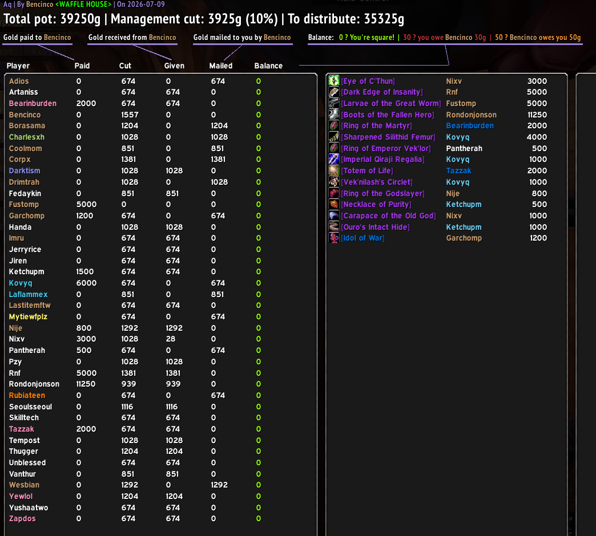
Task: Click the Boots of the Fallen Hero icon
Action: click(334, 115)
